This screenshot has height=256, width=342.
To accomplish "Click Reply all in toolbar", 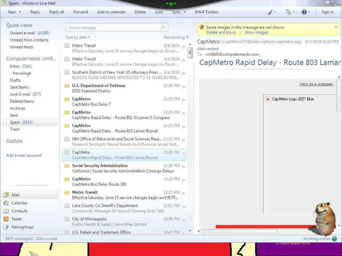I will click(x=57, y=12).
